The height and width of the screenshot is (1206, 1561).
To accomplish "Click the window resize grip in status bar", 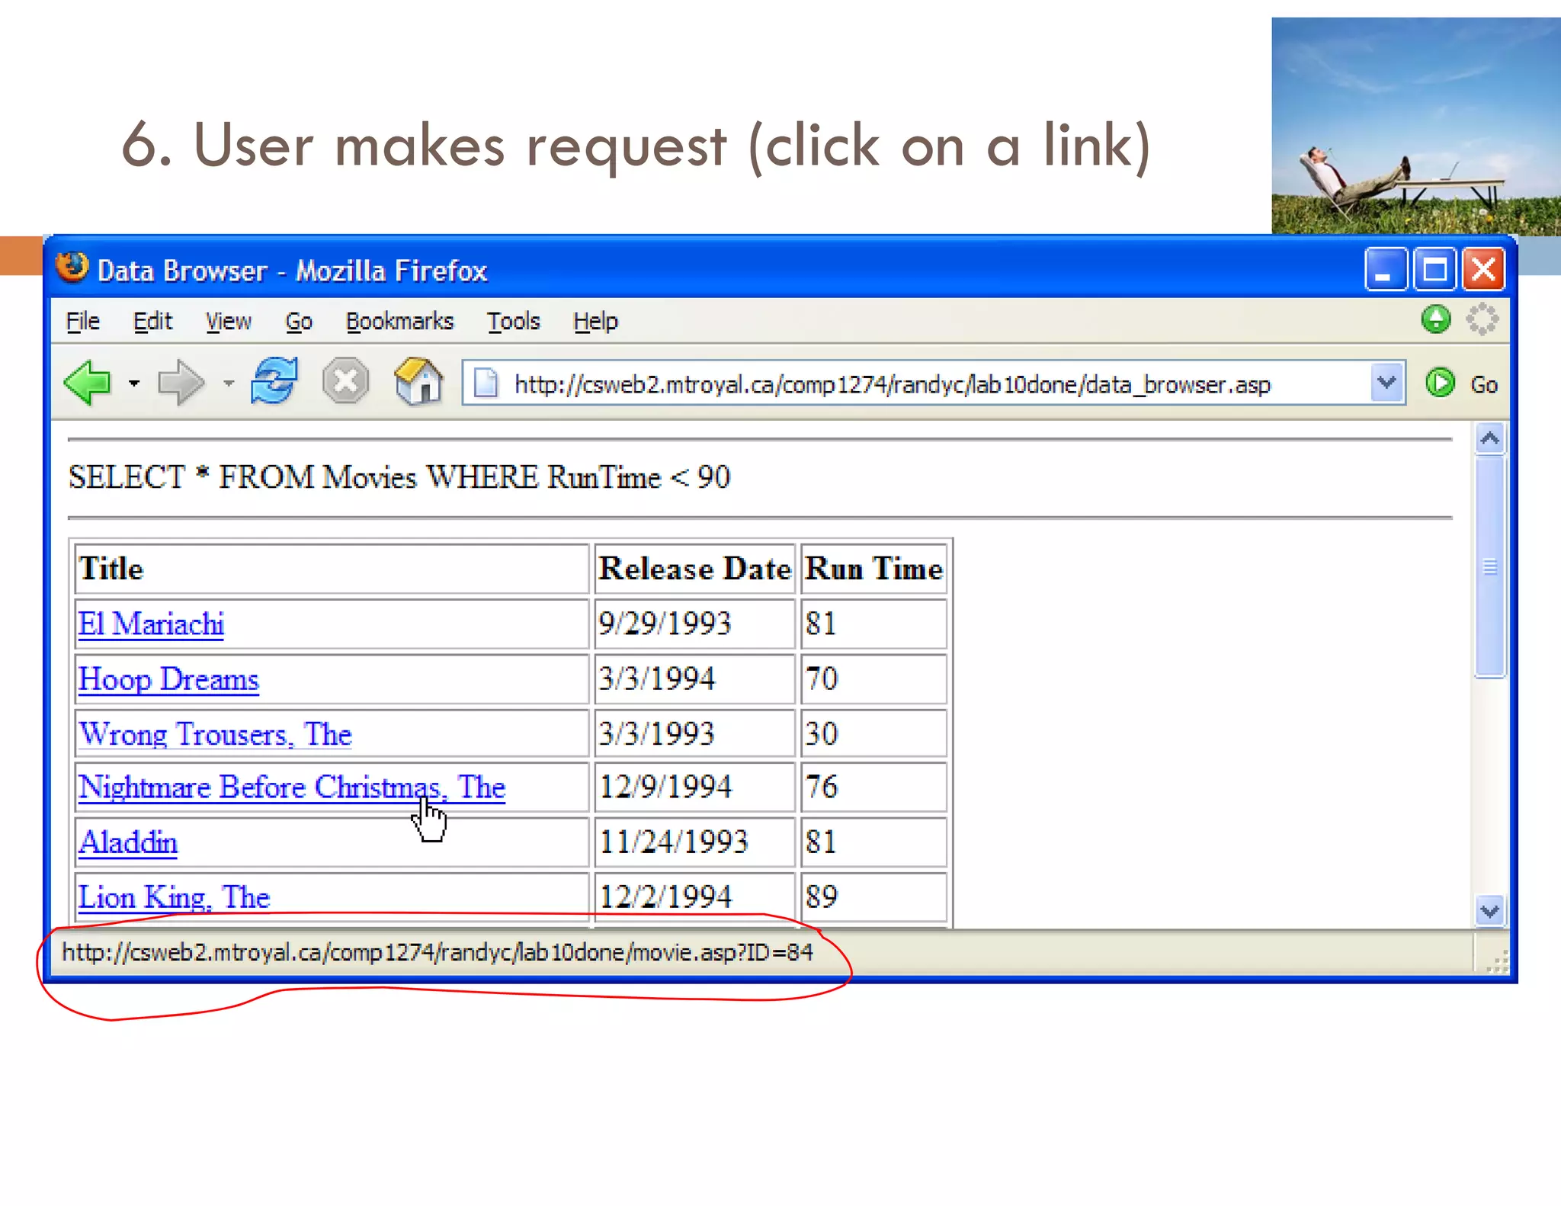I will 1497,962.
